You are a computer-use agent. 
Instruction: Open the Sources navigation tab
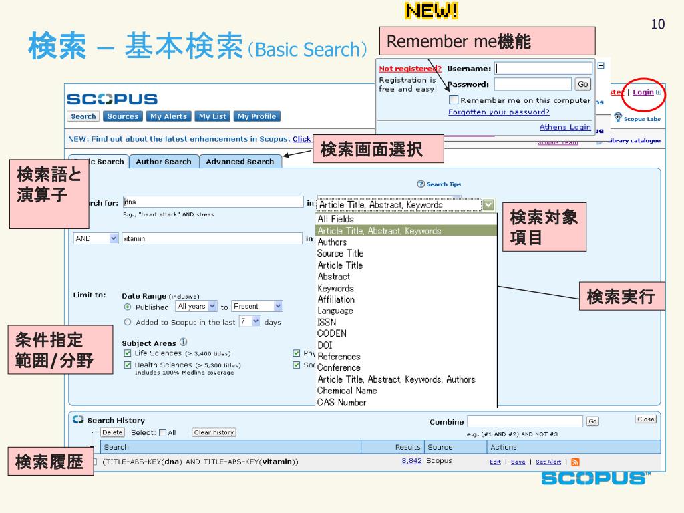(123, 116)
